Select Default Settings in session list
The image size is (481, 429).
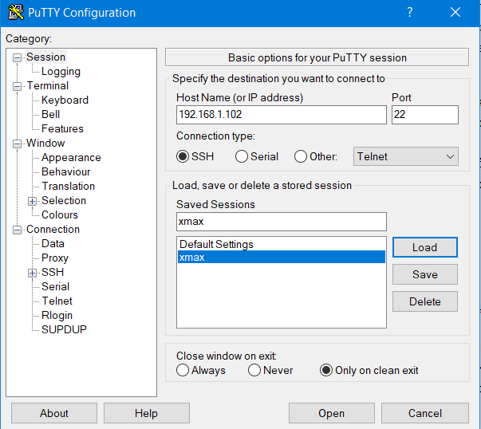[216, 244]
